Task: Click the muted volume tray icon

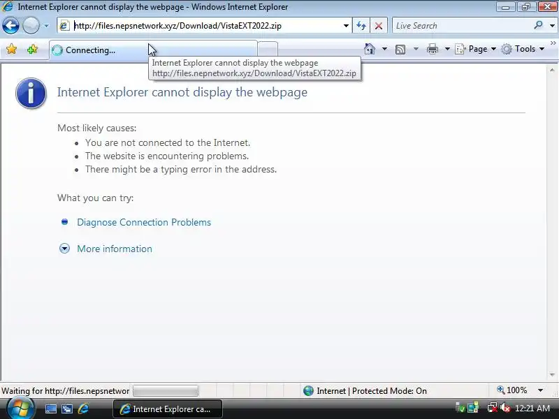Action: [504, 408]
